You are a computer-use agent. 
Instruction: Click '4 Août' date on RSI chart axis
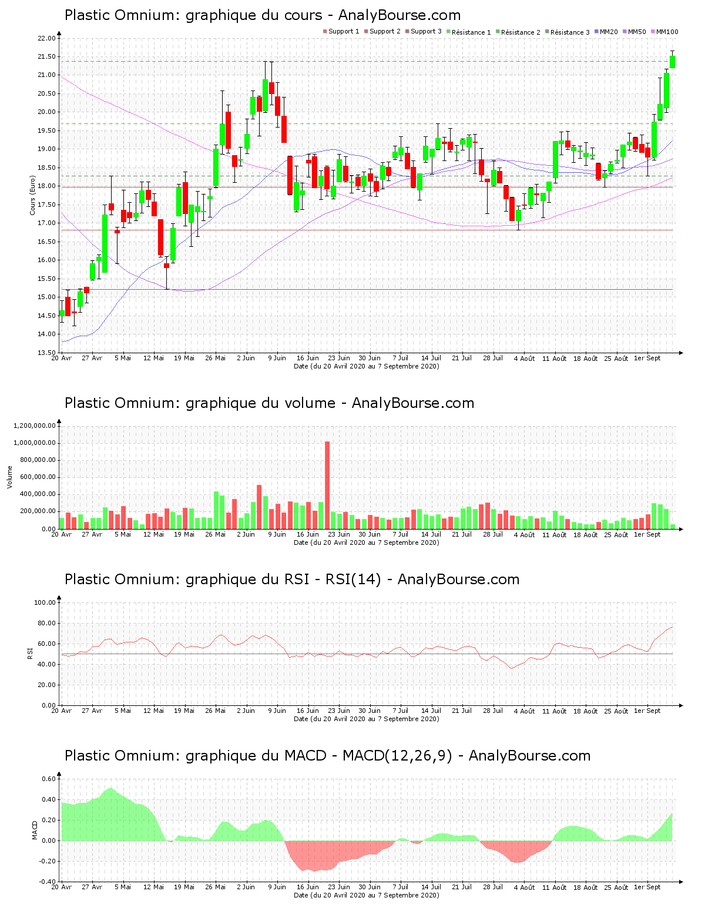[x=524, y=711]
